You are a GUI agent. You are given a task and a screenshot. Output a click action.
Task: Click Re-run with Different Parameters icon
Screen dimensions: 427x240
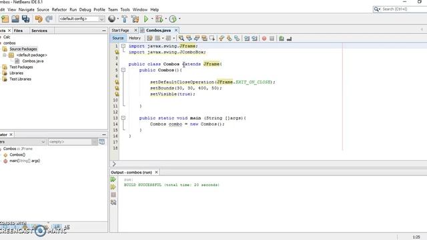coord(113,187)
